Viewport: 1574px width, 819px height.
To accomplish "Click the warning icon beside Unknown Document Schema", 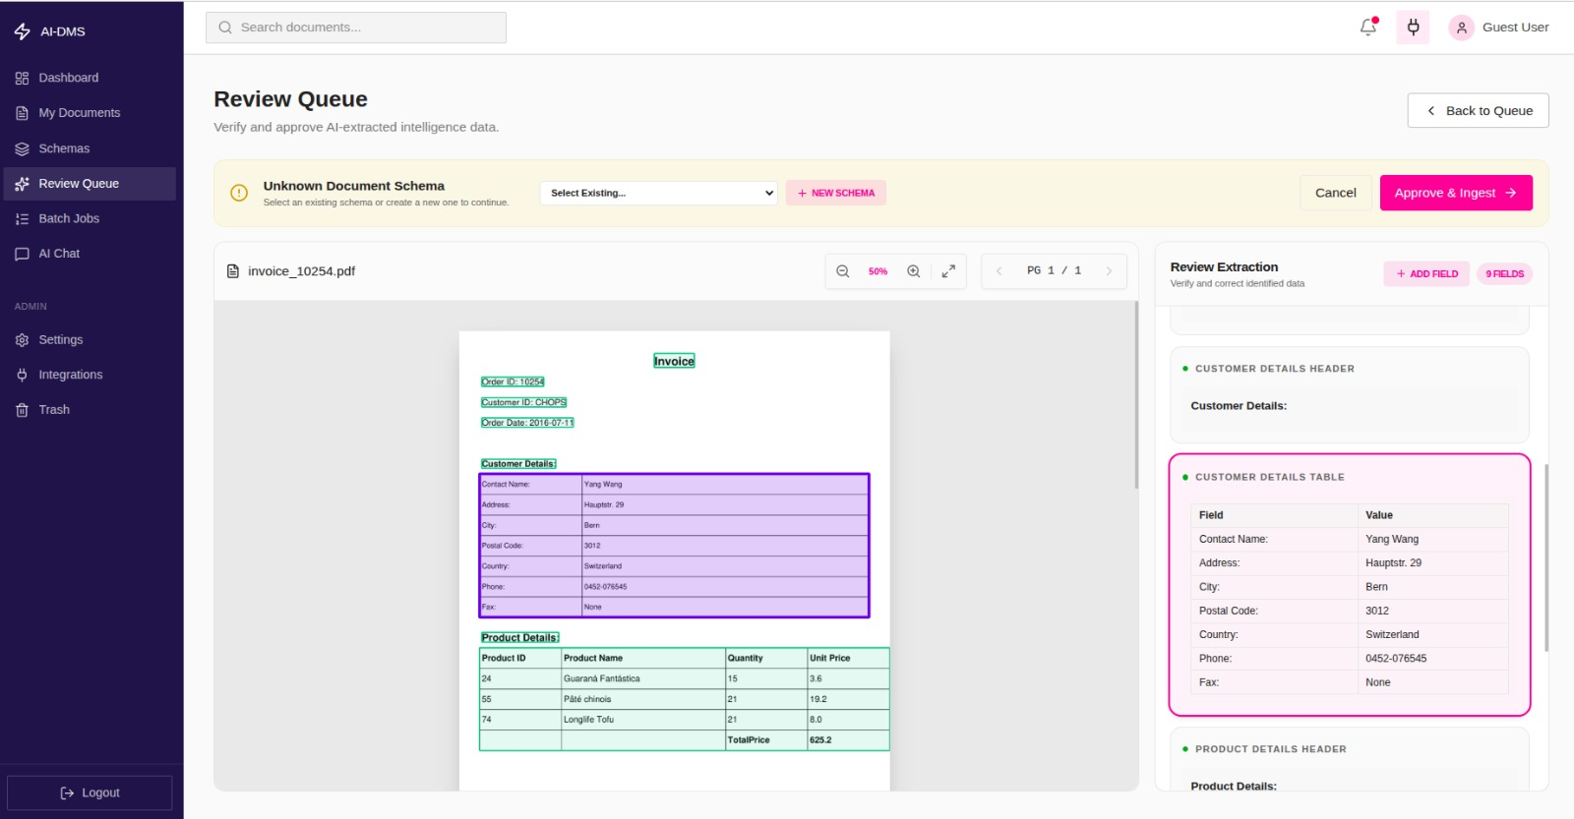I will pyautogui.click(x=239, y=193).
